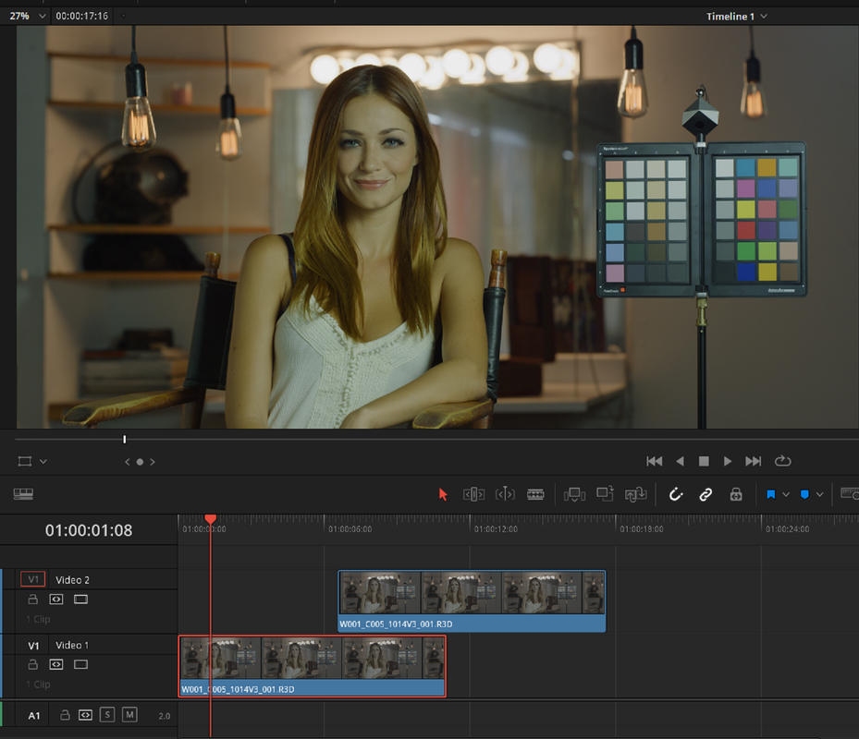This screenshot has height=739, width=859.
Task: Activate Dynamic Trim Mode tool
Action: click(505, 495)
